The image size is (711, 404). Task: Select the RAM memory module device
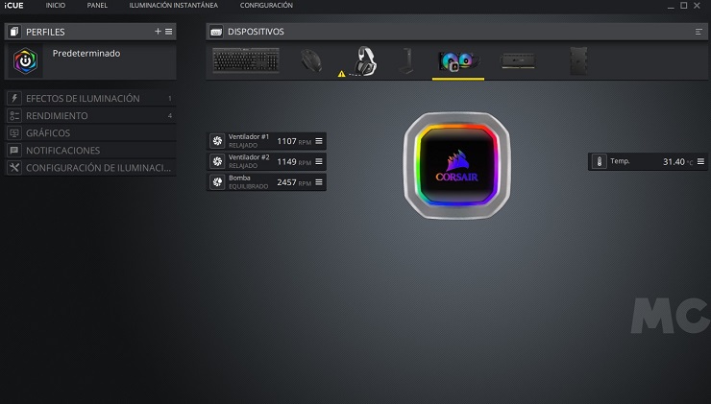519,60
